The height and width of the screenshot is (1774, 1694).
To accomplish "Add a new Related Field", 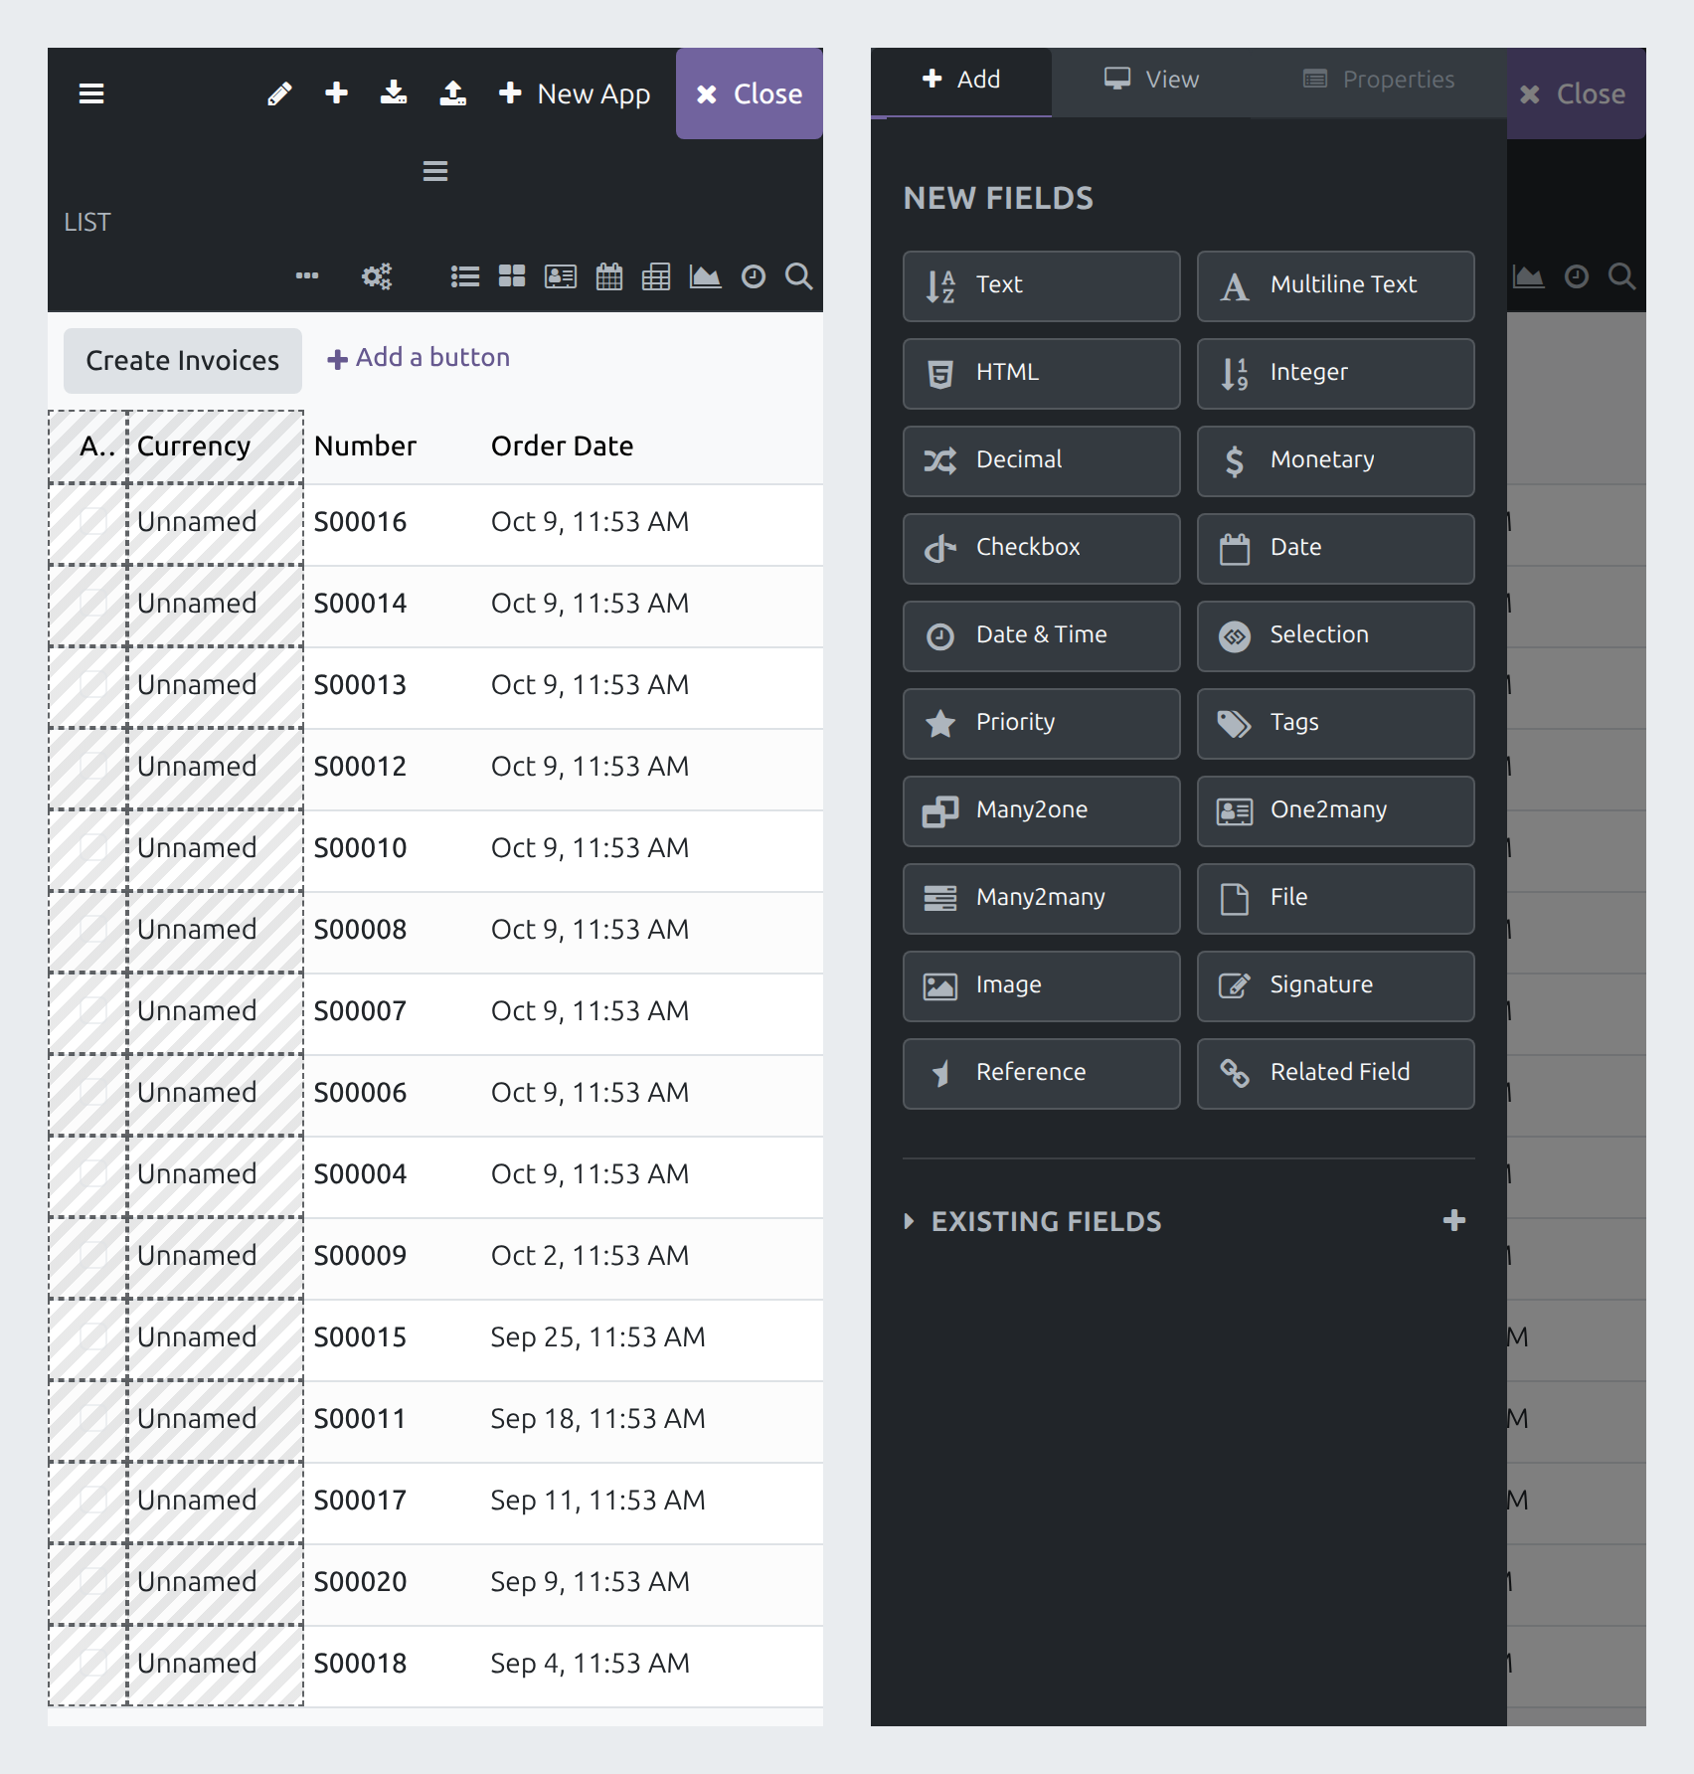I will pyautogui.click(x=1336, y=1074).
